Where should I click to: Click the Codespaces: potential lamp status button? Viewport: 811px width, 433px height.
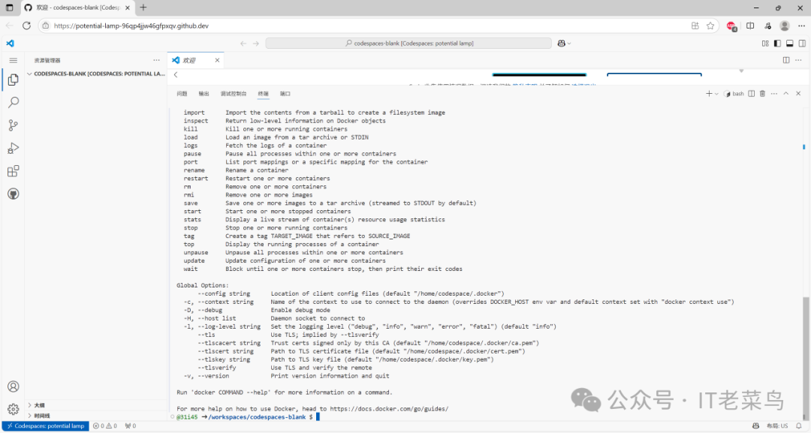point(46,425)
